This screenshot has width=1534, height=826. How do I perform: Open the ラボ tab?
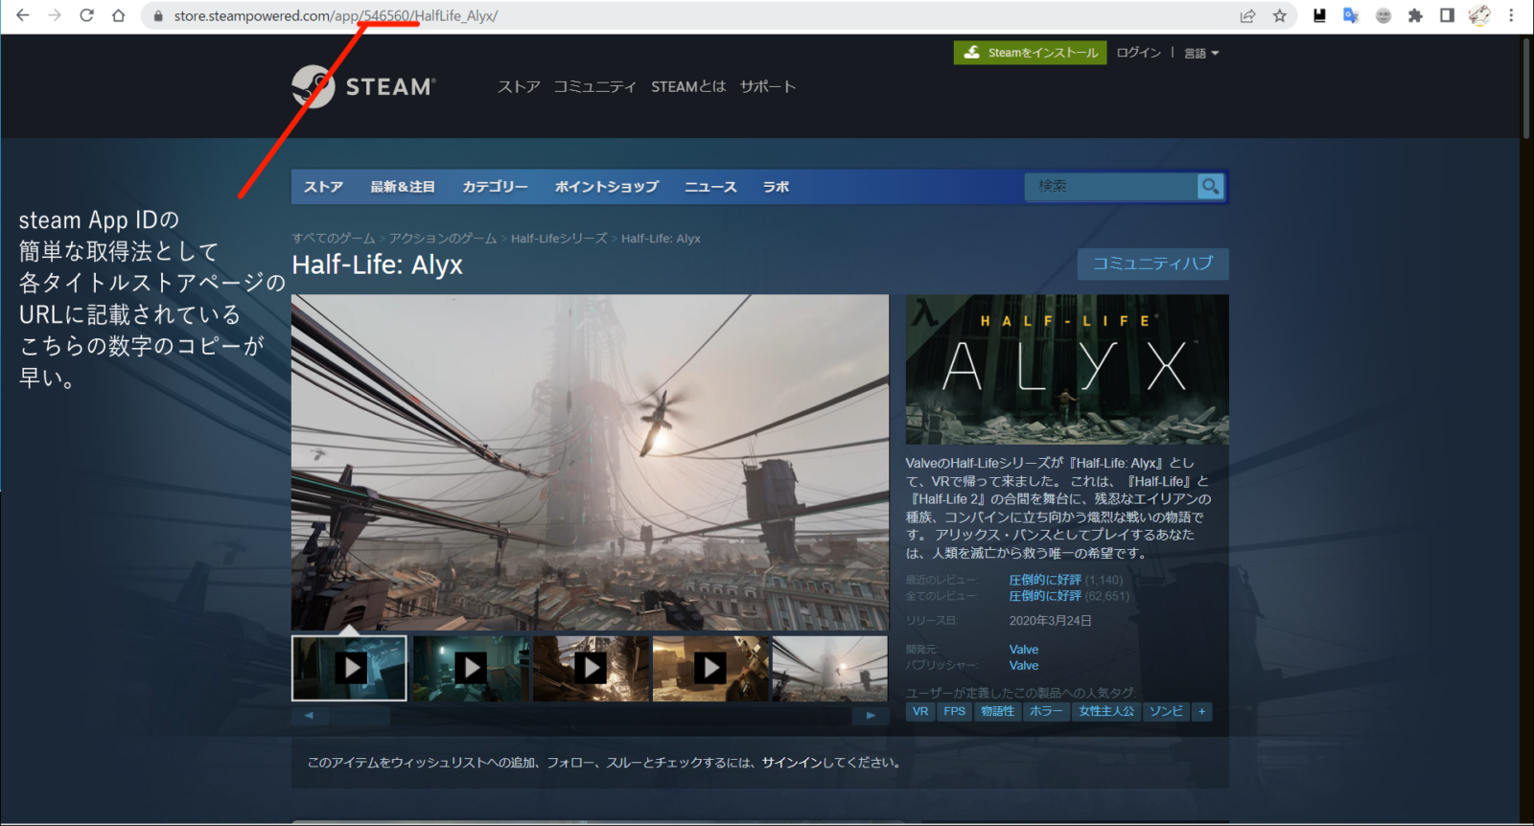tap(776, 187)
